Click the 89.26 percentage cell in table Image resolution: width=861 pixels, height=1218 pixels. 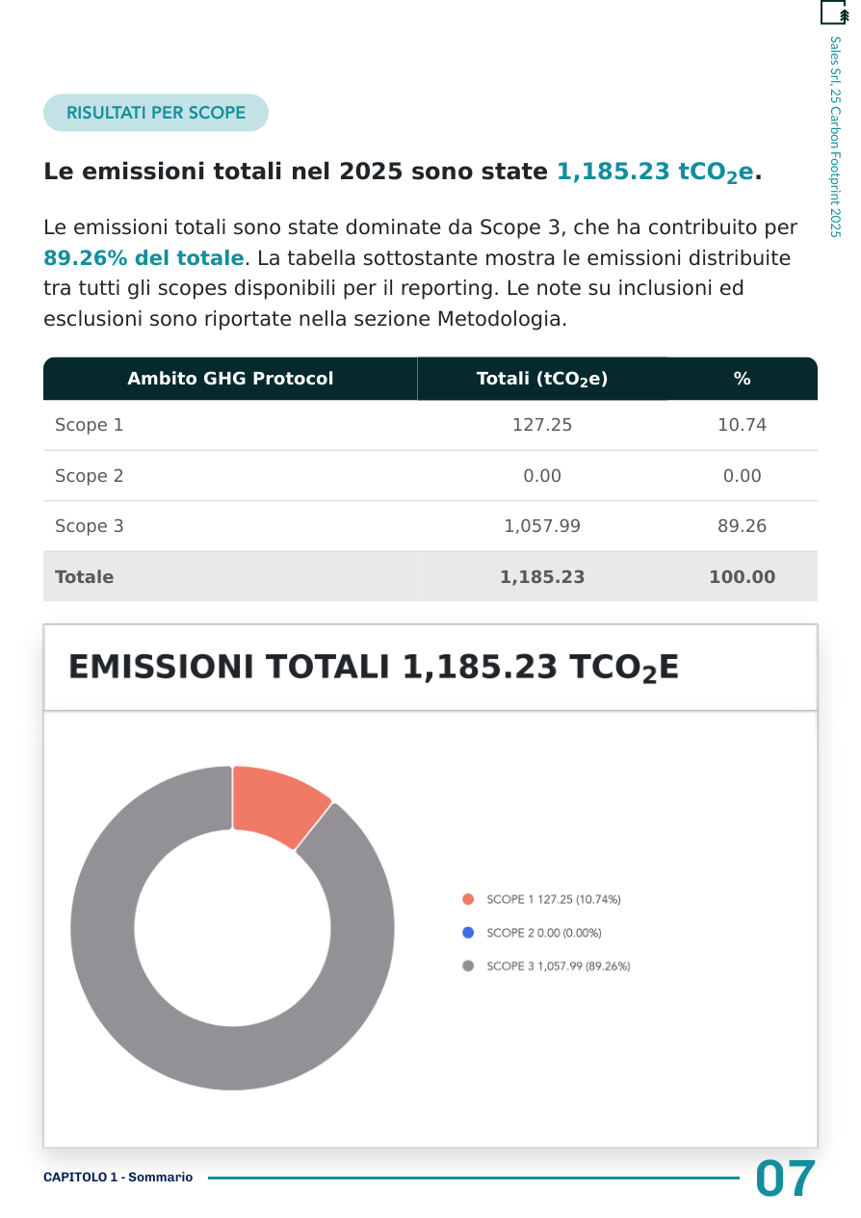point(743,526)
